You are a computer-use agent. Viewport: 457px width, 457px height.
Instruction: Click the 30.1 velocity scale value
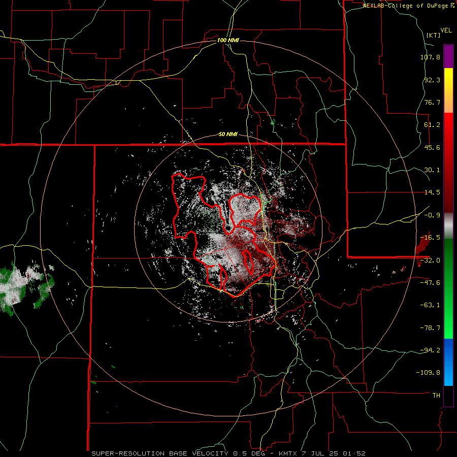[432, 170]
